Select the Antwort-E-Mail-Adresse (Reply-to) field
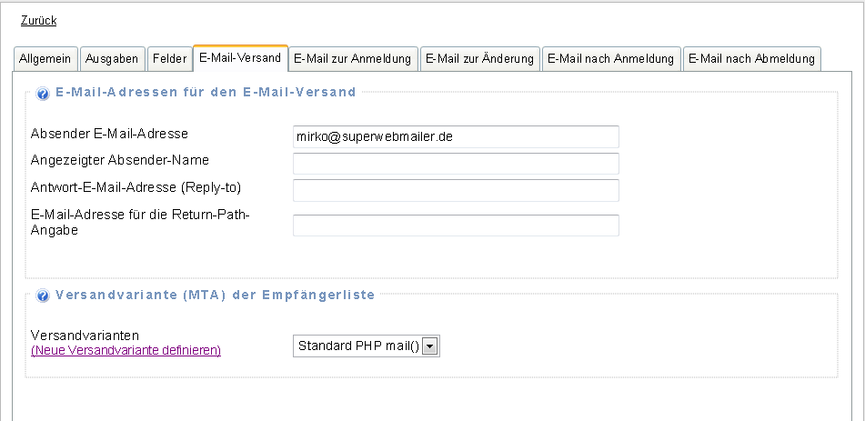Image resolution: width=865 pixels, height=421 pixels. click(455, 190)
